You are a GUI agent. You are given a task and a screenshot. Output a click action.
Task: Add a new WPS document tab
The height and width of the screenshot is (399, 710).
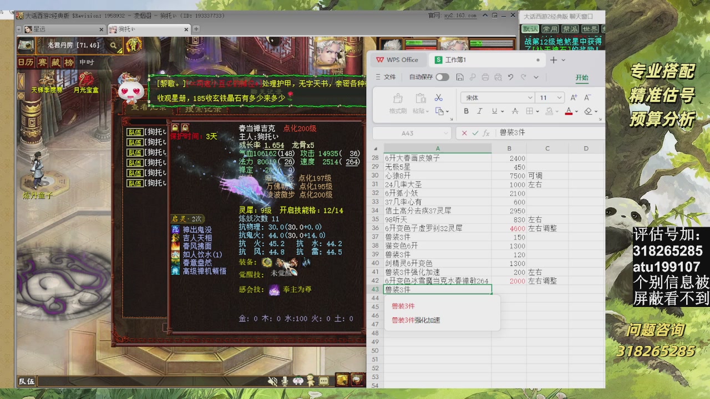coord(554,60)
